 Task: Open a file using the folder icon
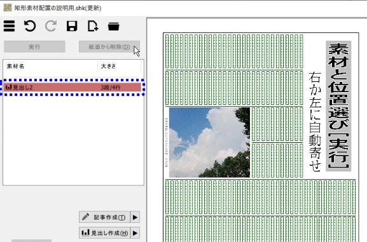[x=113, y=26]
